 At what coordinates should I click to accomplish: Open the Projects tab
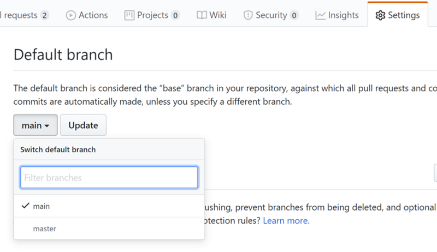point(152,15)
